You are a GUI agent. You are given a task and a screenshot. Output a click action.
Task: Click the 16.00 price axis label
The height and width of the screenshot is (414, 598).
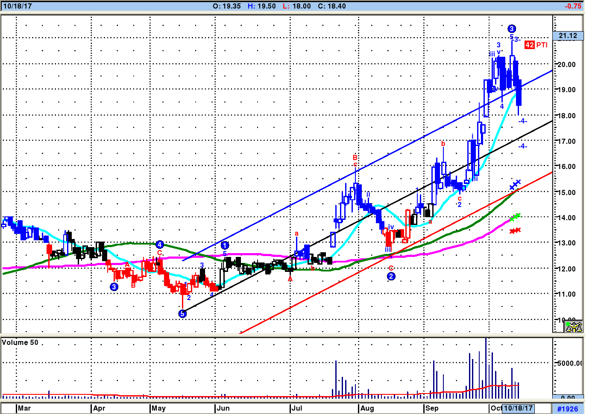point(567,166)
